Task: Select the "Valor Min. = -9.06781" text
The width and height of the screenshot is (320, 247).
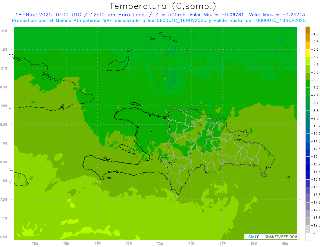Action: pos(217,15)
